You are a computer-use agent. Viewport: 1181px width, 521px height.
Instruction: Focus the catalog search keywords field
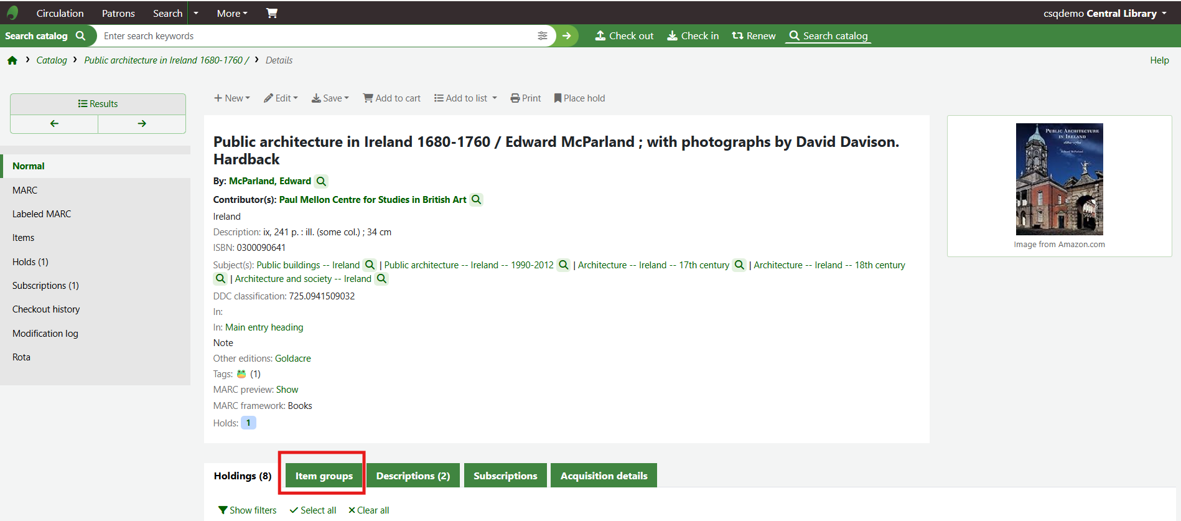click(317, 36)
